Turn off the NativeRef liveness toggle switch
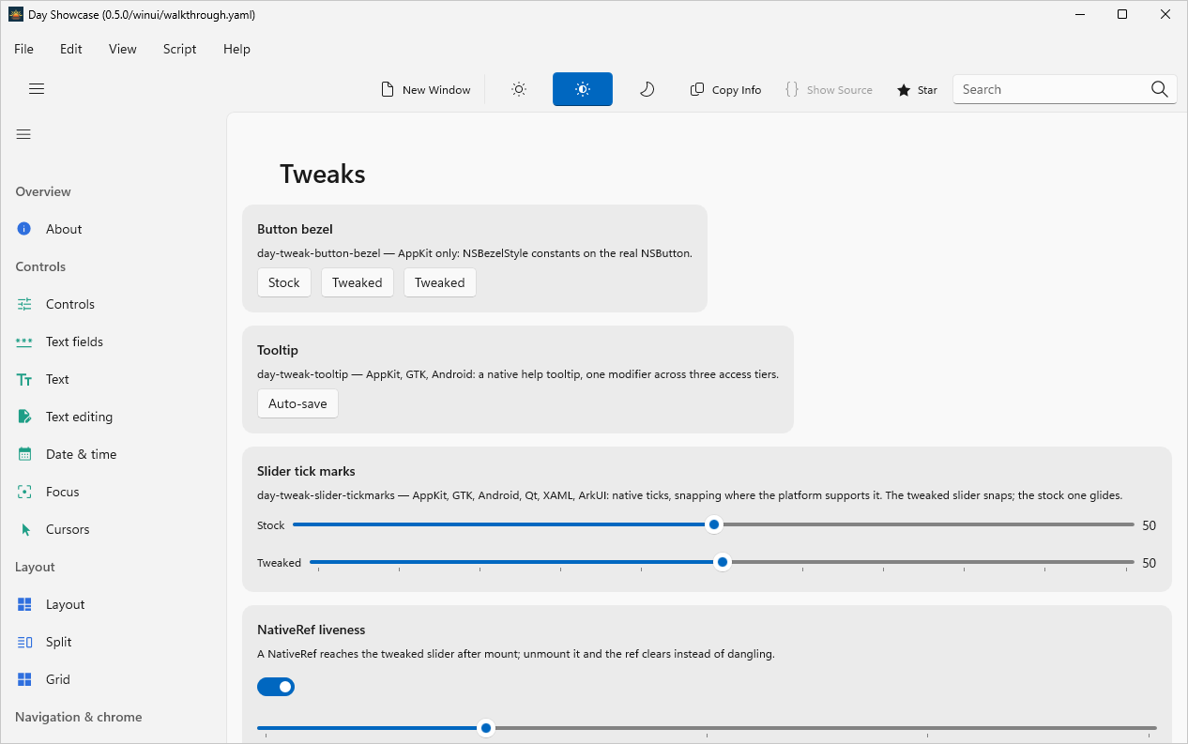 pyautogui.click(x=276, y=687)
